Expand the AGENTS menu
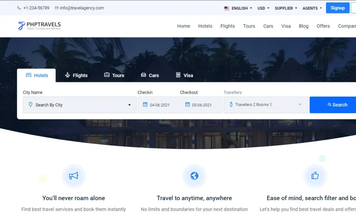Viewport: 356px width, 218px height. pos(312,8)
